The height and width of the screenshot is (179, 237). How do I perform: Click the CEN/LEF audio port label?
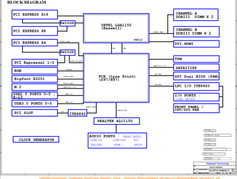[96, 145]
